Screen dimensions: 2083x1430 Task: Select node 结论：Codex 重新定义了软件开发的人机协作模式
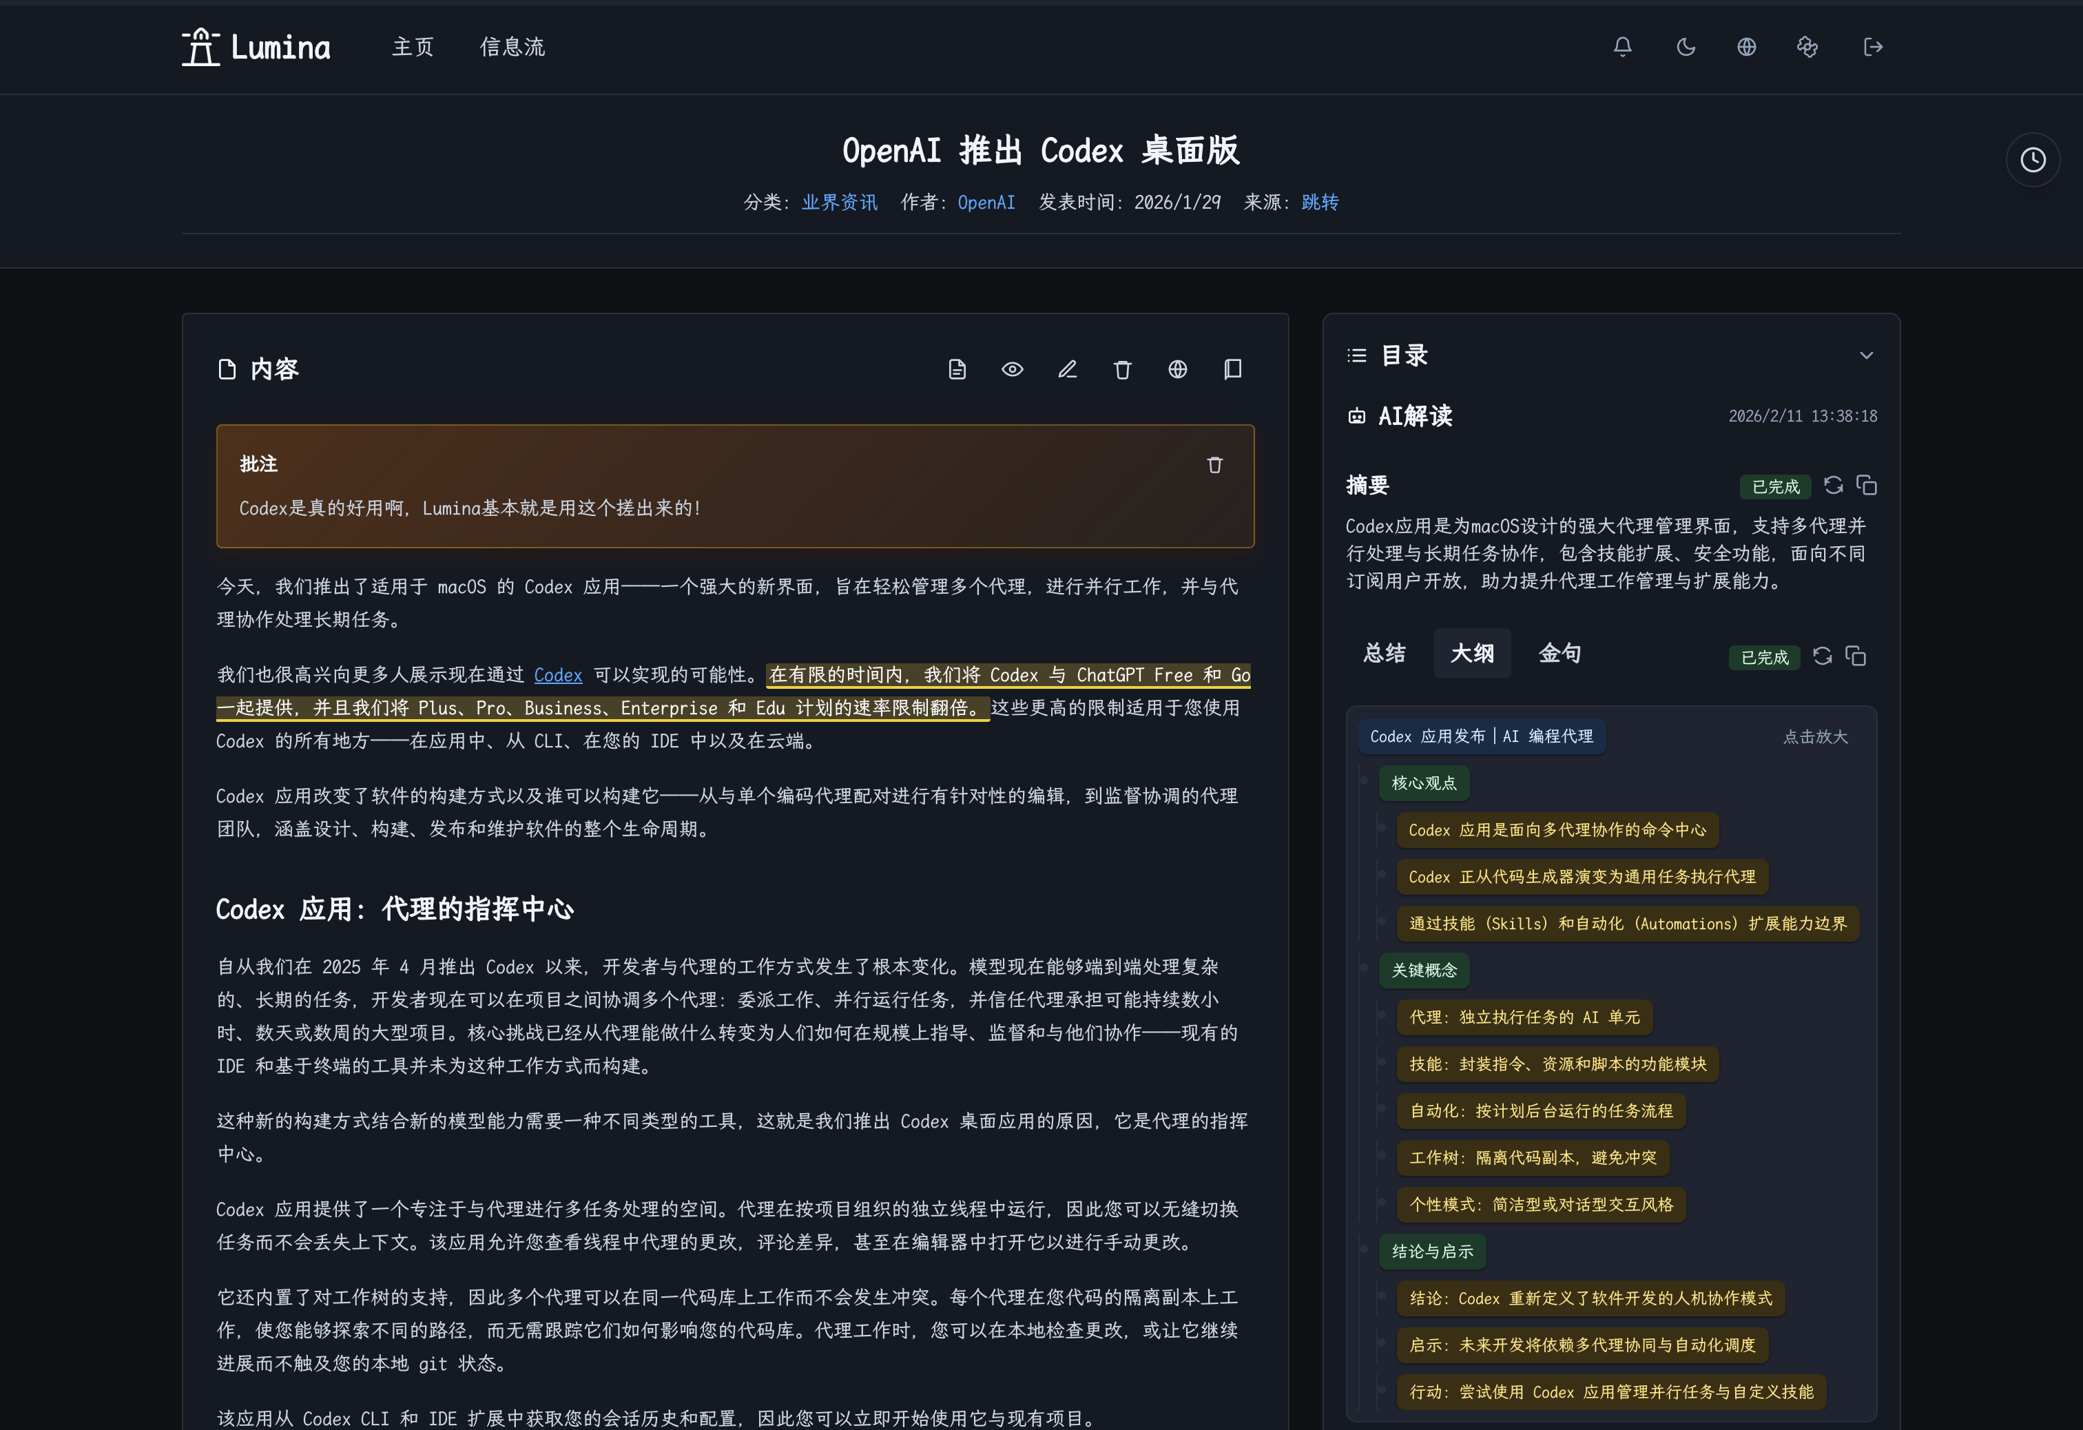point(1591,1298)
